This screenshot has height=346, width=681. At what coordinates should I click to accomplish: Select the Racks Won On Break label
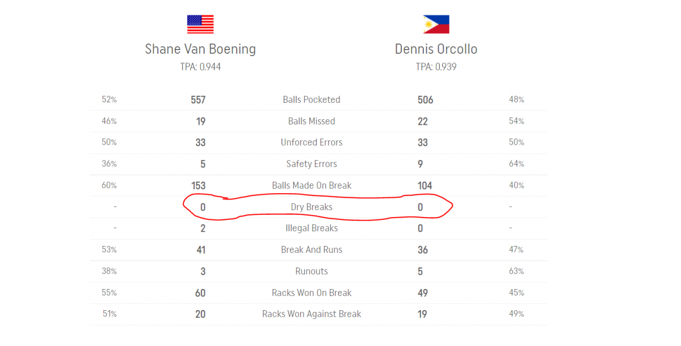[312, 293]
